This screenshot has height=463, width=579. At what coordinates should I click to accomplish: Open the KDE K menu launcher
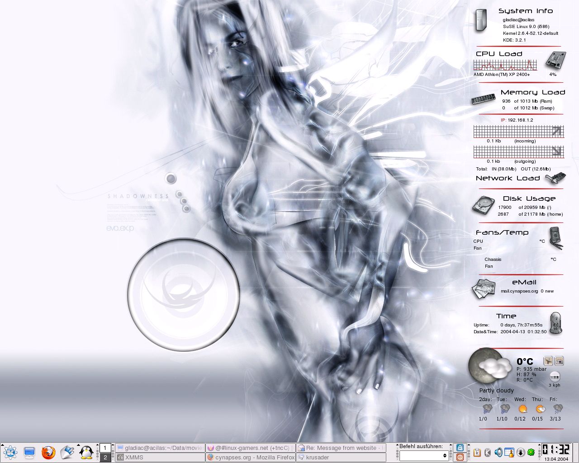click(x=10, y=452)
